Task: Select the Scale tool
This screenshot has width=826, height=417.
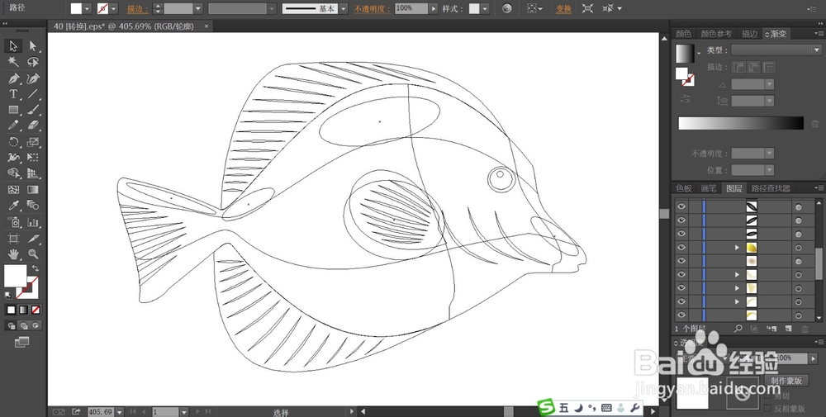Action: click(x=33, y=142)
